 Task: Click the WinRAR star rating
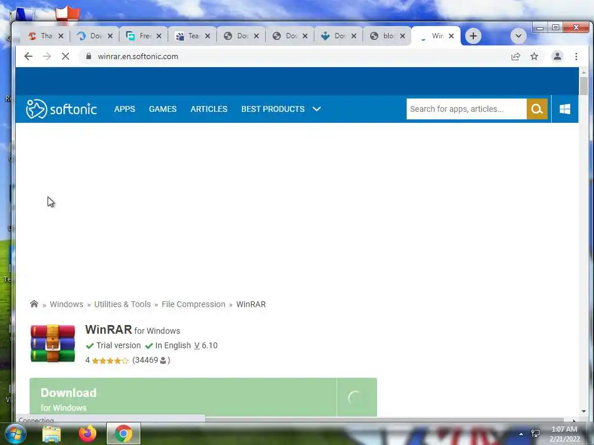click(x=110, y=360)
